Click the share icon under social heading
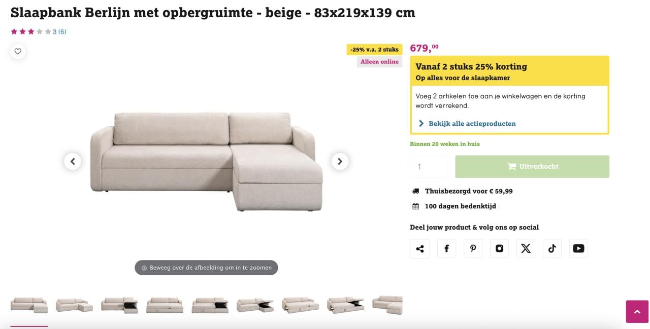 tap(420, 248)
